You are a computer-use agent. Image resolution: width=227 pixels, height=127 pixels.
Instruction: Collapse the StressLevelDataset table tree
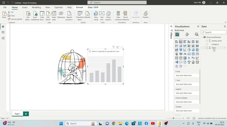[x=203, y=37]
